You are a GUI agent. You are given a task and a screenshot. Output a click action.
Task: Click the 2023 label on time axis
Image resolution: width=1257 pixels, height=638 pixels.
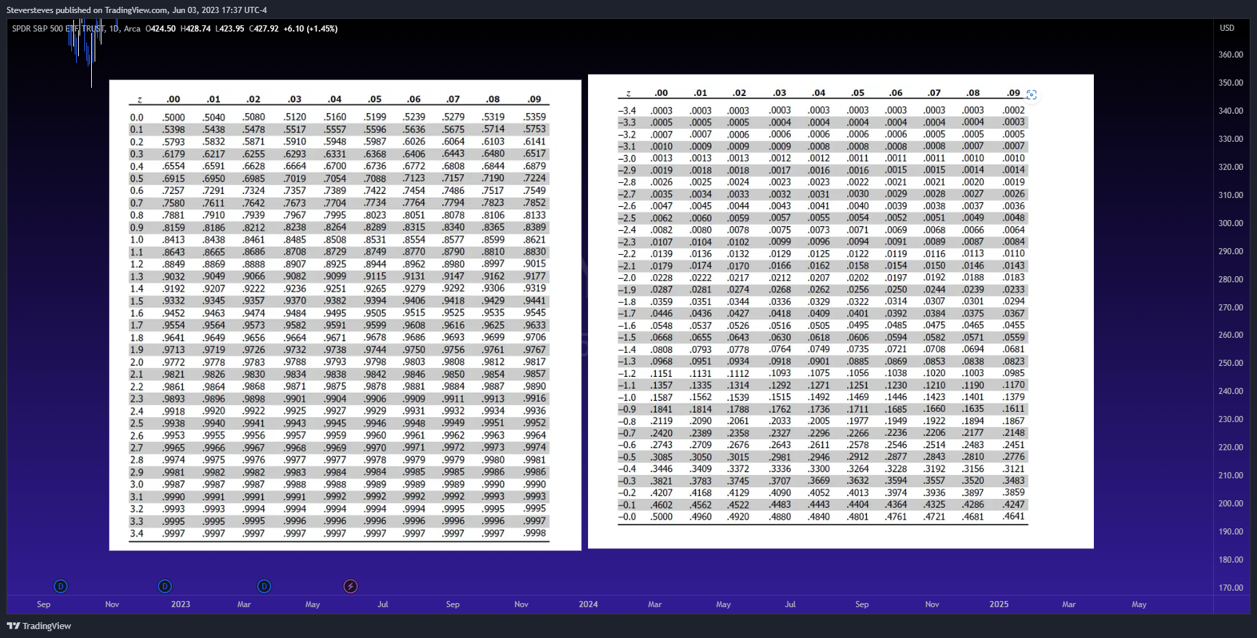[x=180, y=604]
